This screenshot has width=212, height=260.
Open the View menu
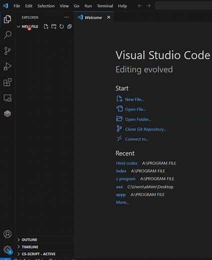click(64, 6)
